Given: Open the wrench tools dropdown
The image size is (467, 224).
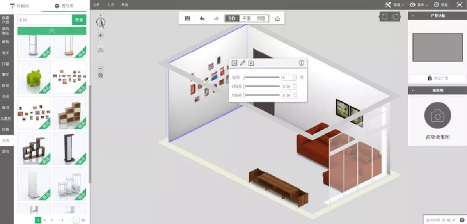Looking at the screenshot, I should [x=394, y=5].
